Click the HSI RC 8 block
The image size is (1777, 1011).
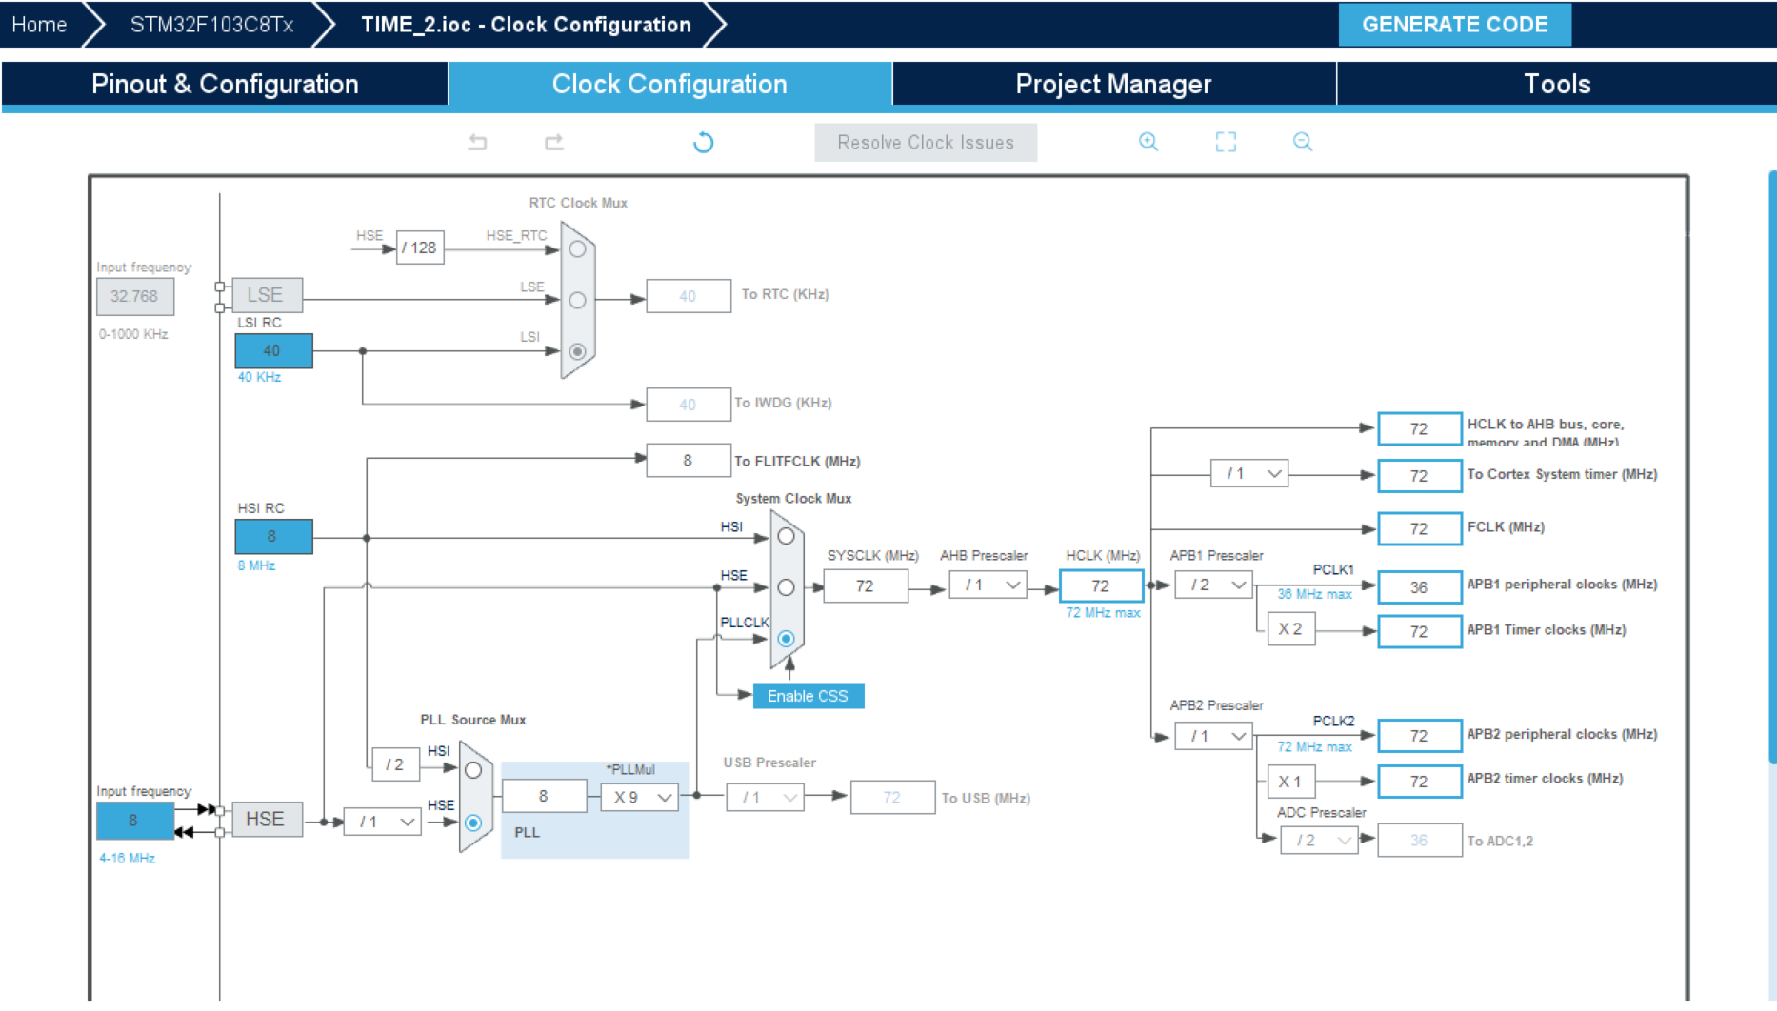(273, 537)
